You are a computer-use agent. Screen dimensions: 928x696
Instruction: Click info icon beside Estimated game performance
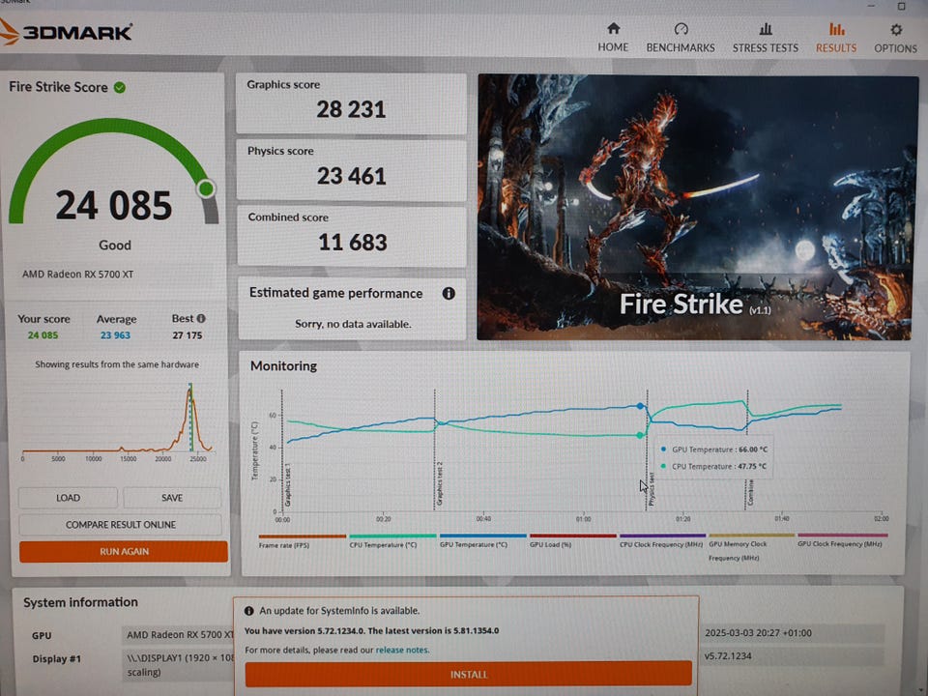[x=449, y=294]
